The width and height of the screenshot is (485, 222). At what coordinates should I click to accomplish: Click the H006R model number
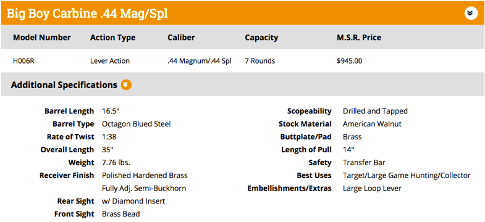23,61
